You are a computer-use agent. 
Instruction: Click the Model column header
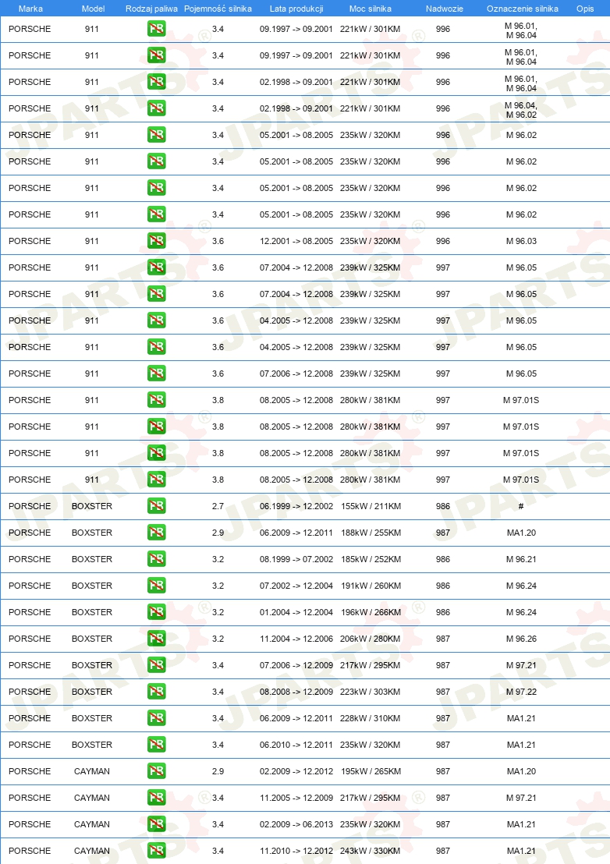click(x=93, y=9)
